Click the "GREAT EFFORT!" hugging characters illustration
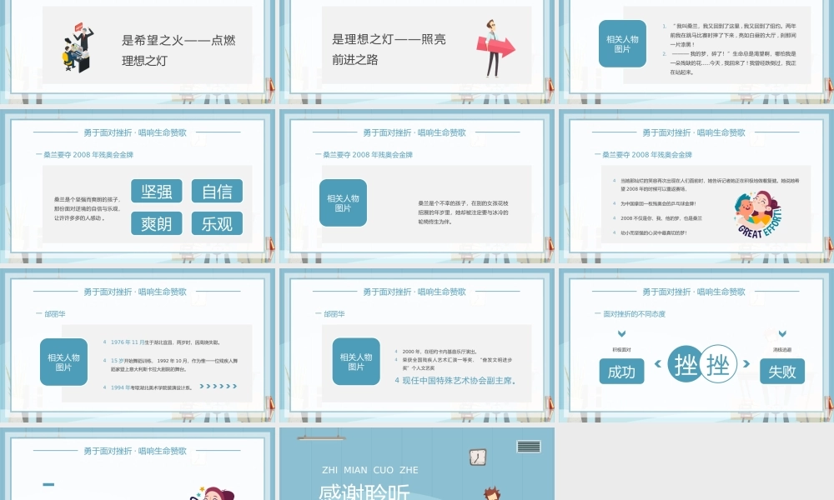834x500 pixels. 759,215
